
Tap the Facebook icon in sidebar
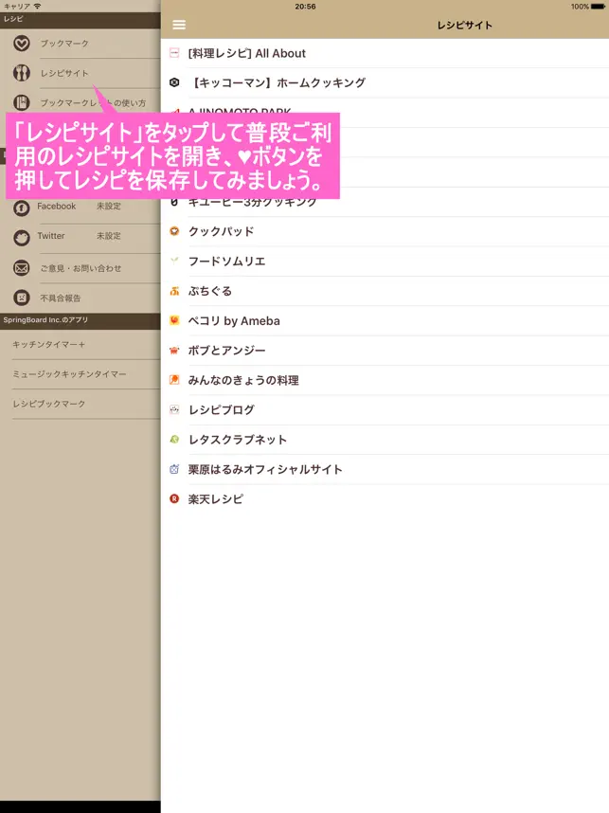(21, 208)
